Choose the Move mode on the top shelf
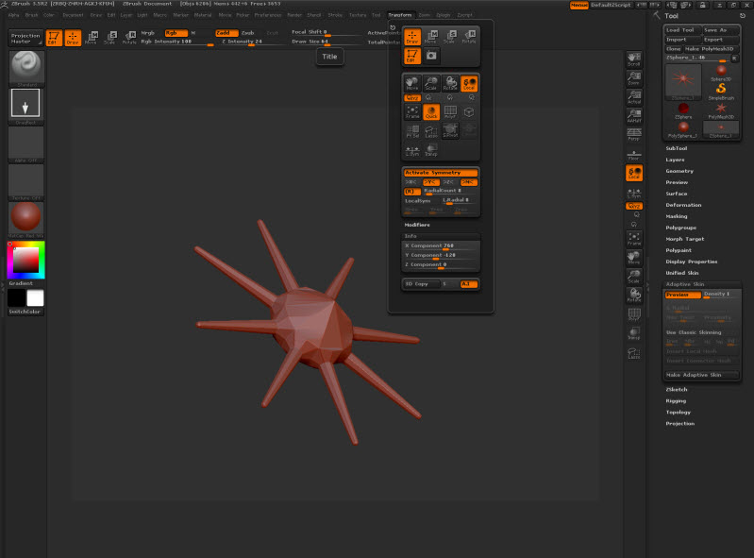The height and width of the screenshot is (558, 754). pos(92,38)
